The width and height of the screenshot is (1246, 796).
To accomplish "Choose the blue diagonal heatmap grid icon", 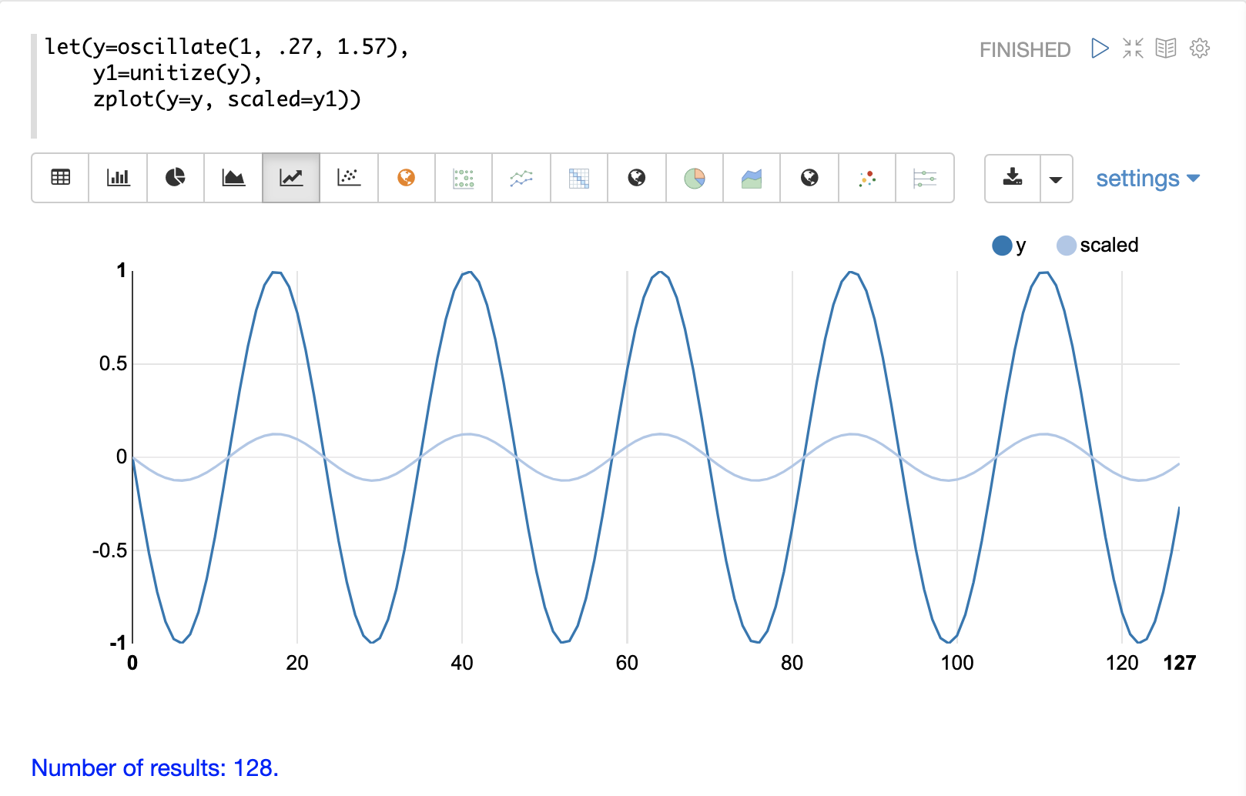I will click(579, 178).
